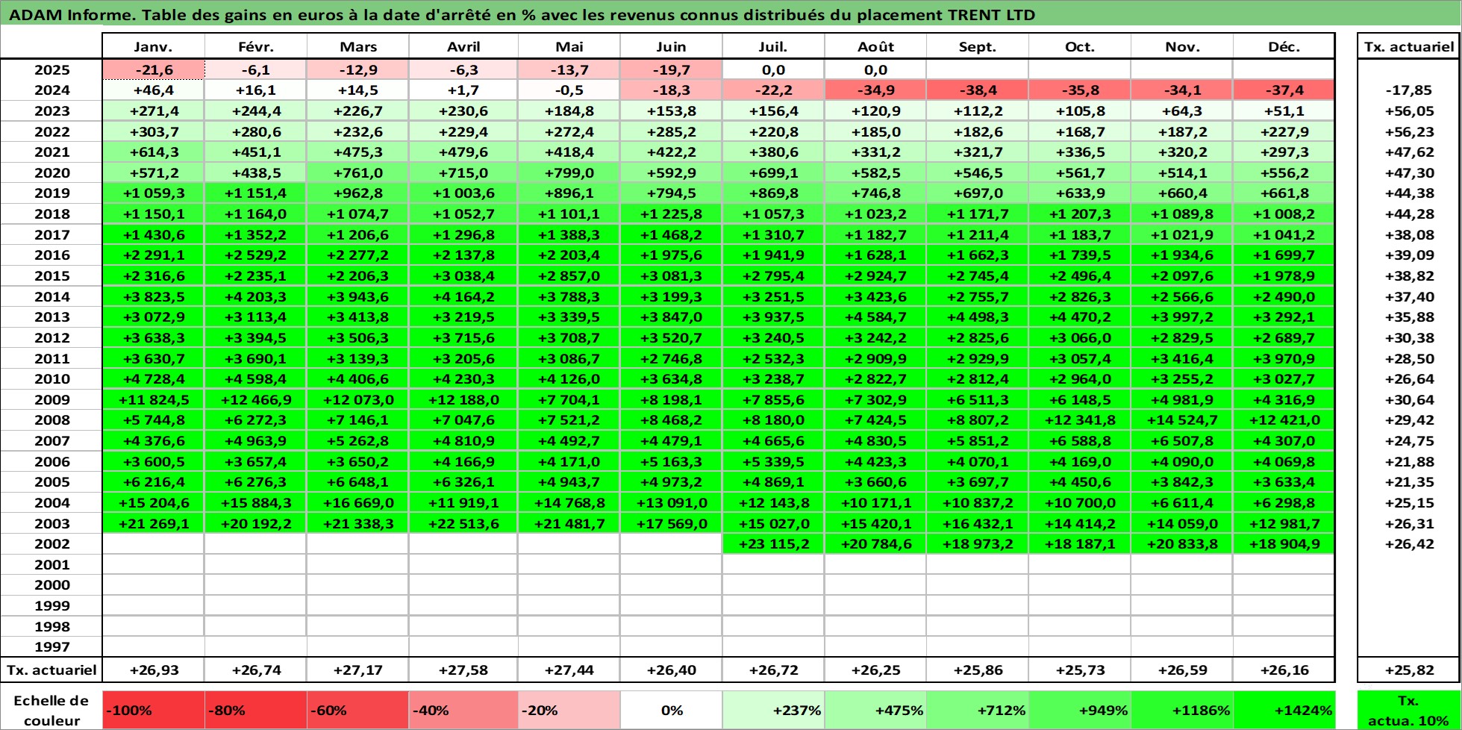This screenshot has height=730, width=1462.
Task: Select cell +1 151,4 in the 2019 row
Action: (256, 193)
